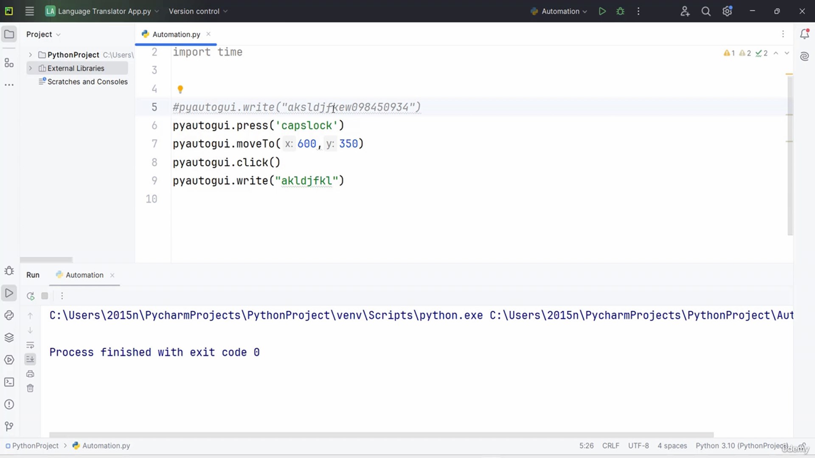Click the Project panel horizontal scrollbar
This screenshot has height=458, width=815.
coord(46,260)
